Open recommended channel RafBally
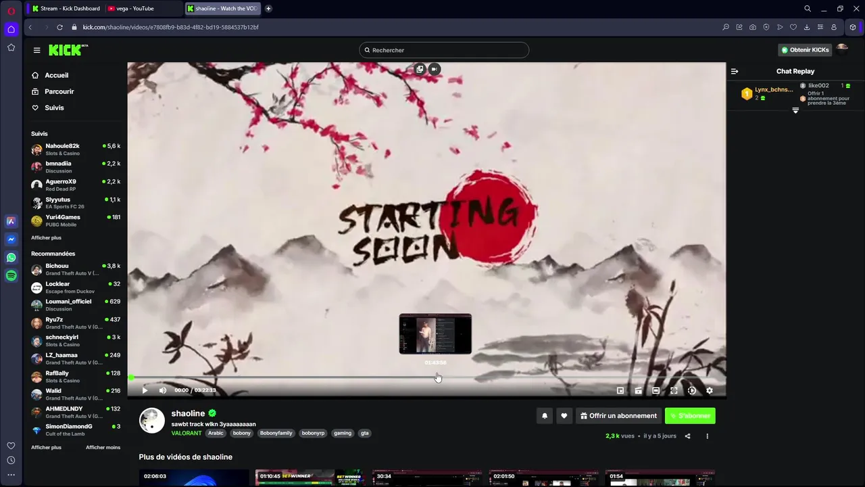865x487 pixels. 76,377
